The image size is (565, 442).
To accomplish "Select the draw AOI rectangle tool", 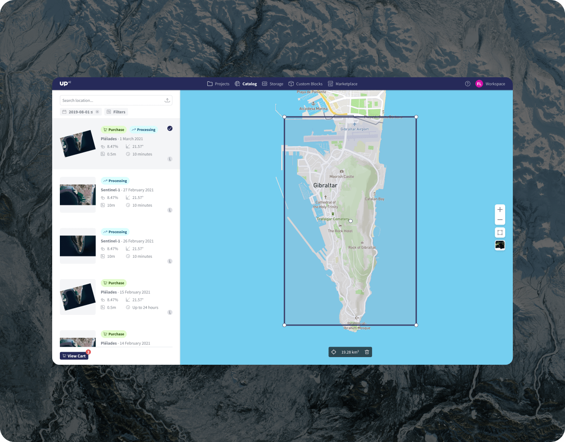I will (500, 232).
